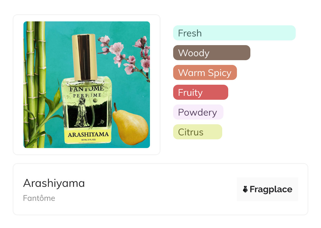Click the Fragplace logo icon
The image size is (321, 228).
[245, 189]
